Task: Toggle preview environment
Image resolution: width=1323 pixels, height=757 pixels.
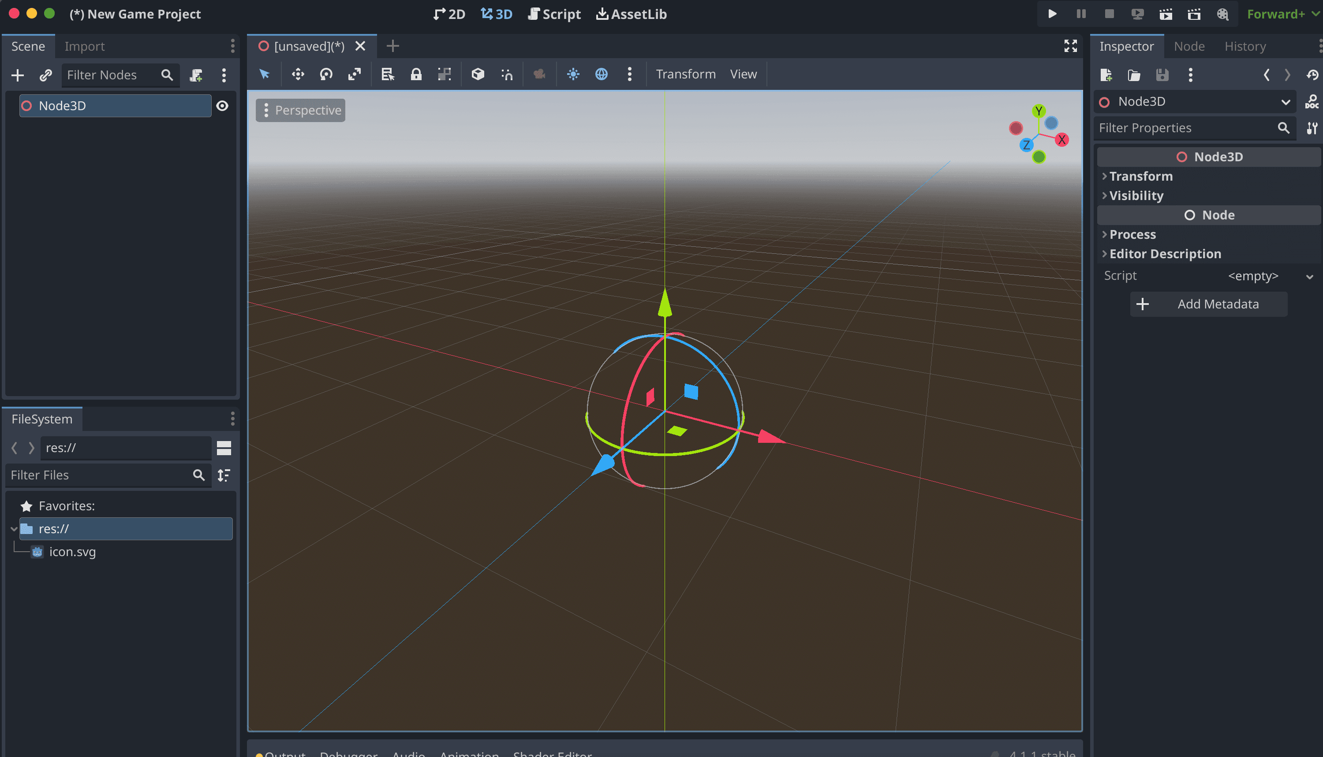Action: tap(602, 74)
